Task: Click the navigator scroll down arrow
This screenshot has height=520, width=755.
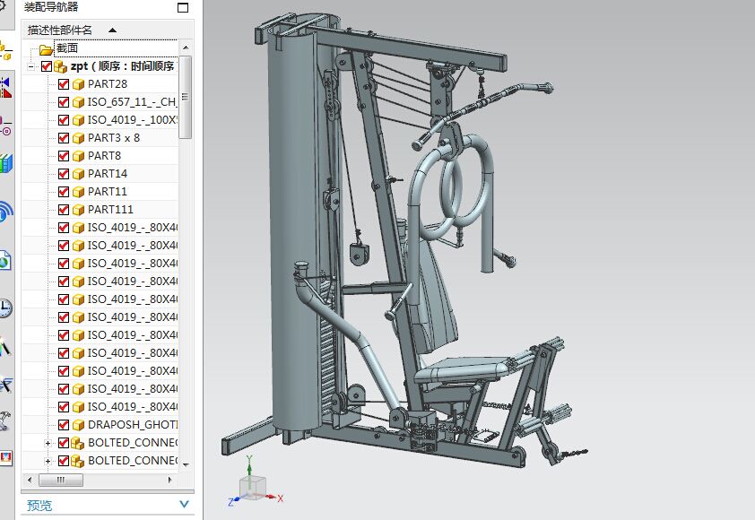Action: [186, 464]
